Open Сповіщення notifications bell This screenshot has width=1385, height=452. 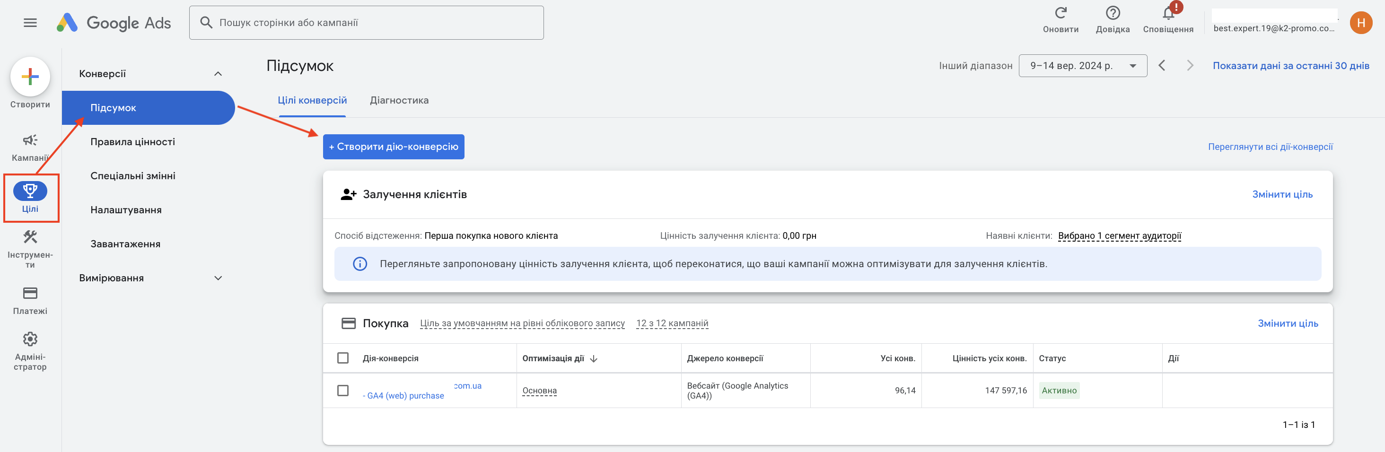coord(1168,13)
